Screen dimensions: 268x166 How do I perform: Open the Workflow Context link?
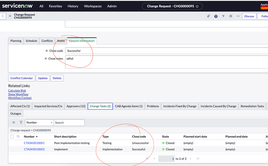[x=20, y=98]
